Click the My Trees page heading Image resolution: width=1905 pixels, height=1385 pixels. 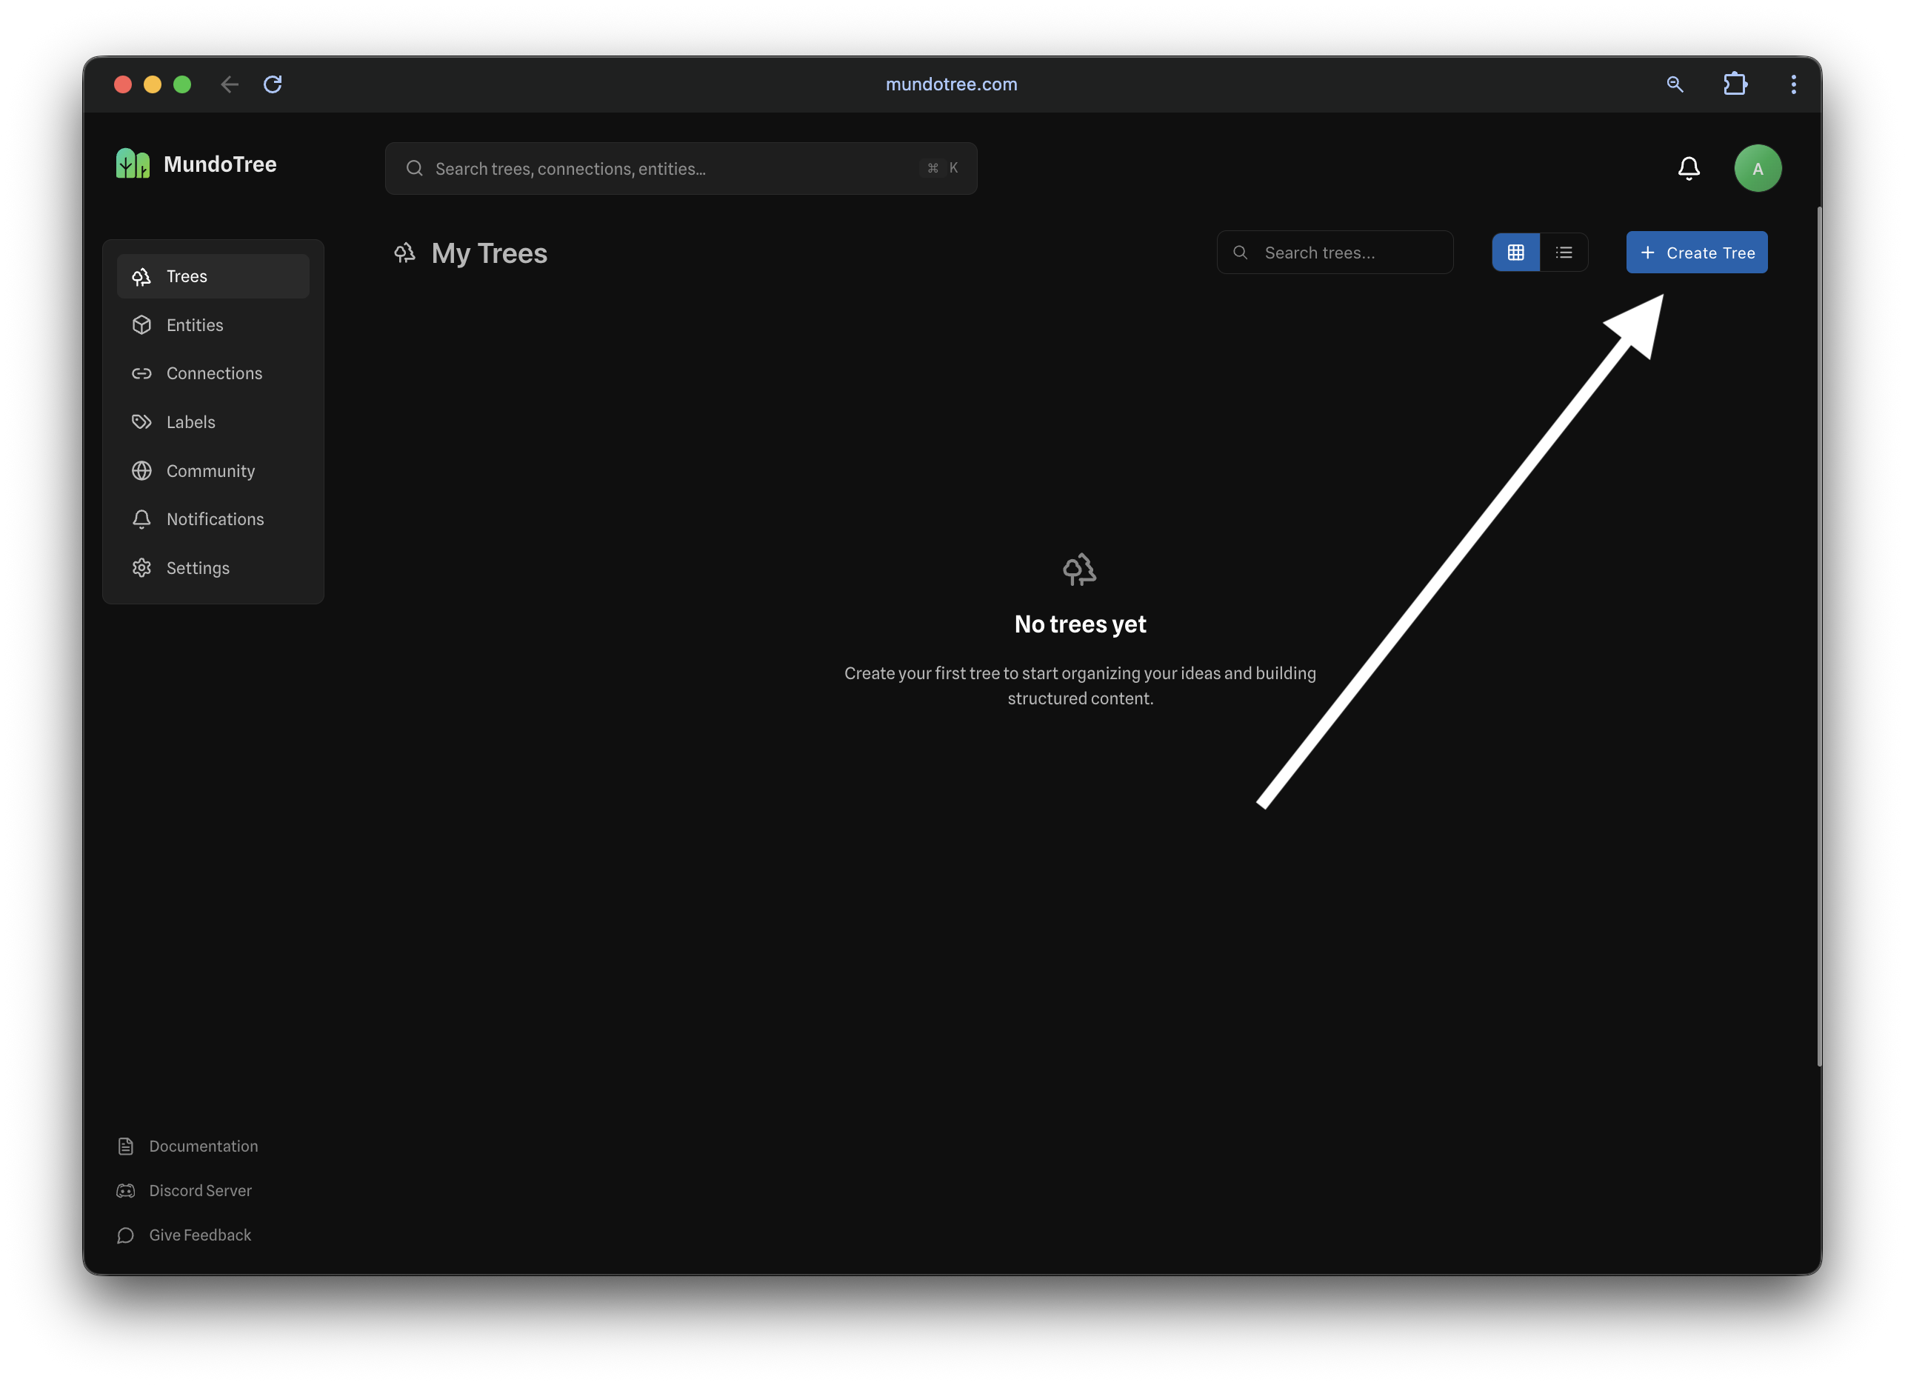[489, 253]
